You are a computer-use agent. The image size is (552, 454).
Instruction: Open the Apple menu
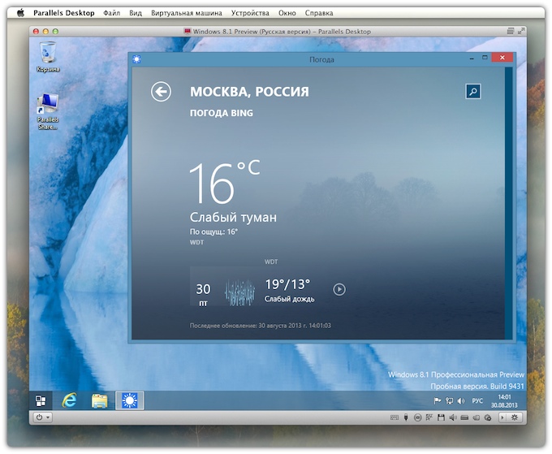pos(20,13)
